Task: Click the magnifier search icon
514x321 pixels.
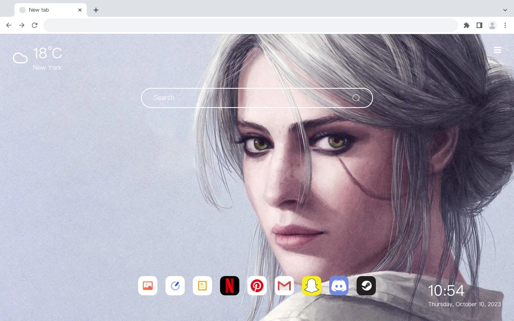Action: pyautogui.click(x=356, y=98)
